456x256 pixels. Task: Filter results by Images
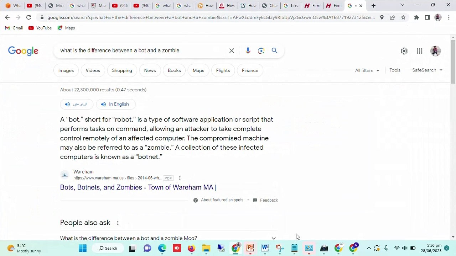coord(66,70)
